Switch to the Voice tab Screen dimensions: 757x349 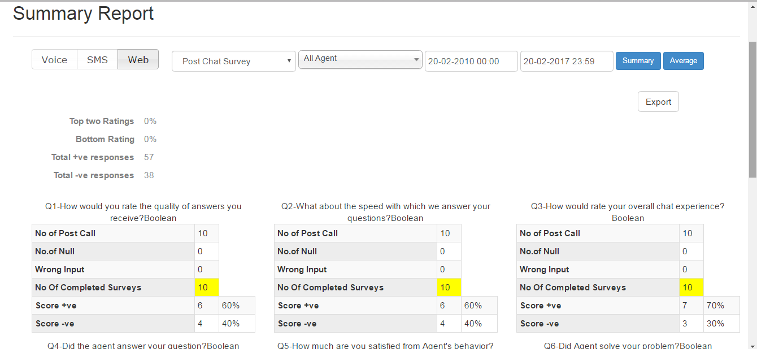pos(54,59)
